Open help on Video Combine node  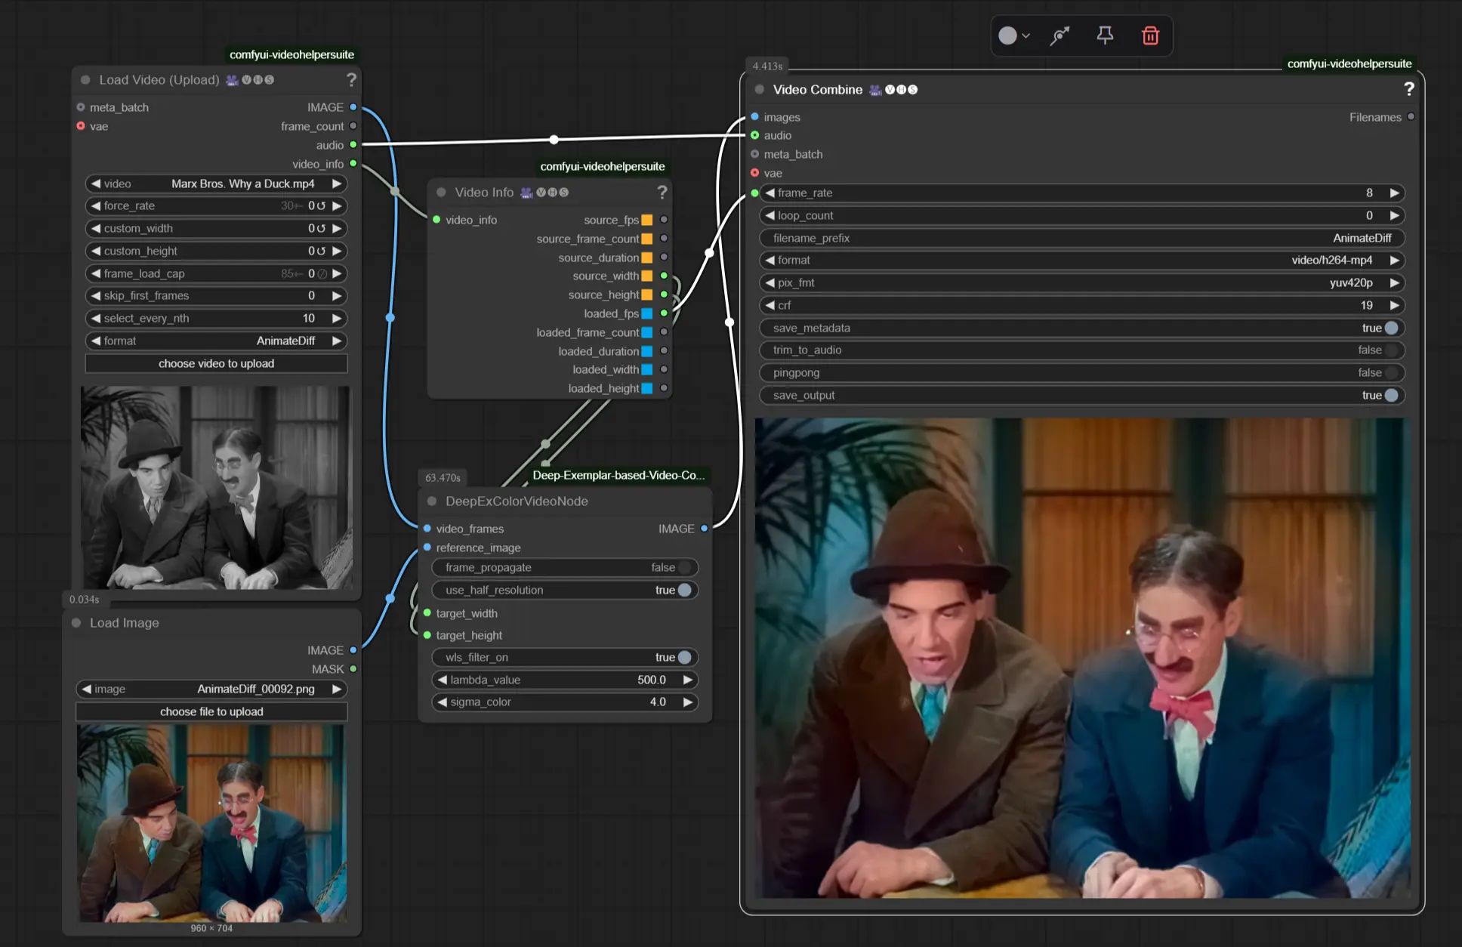coord(1408,89)
